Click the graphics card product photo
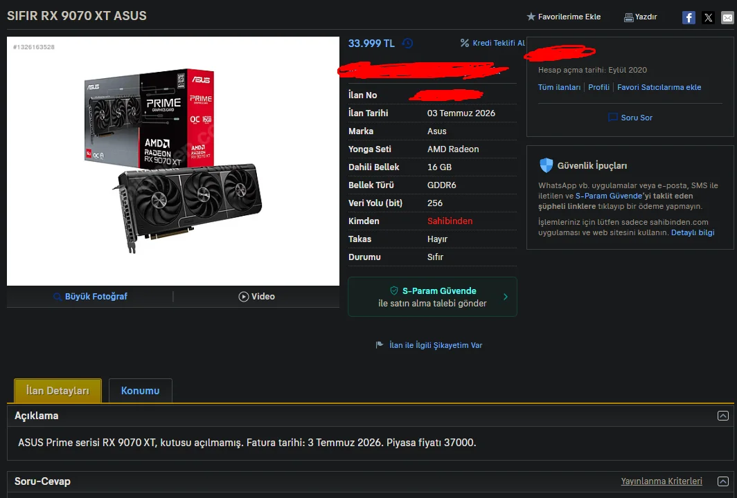Image resolution: width=737 pixels, height=498 pixels. [x=173, y=161]
